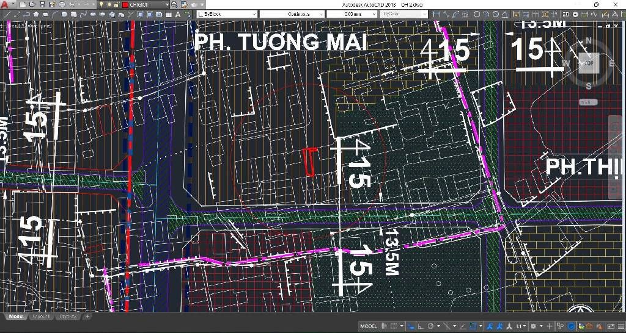Image resolution: width=626 pixels, height=333 pixels.
Task: Add a new layout with plus tab
Action: pos(87,317)
